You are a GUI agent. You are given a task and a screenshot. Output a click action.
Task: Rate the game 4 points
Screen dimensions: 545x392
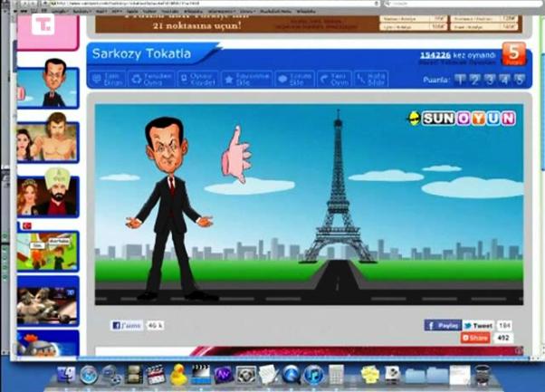coord(504,80)
